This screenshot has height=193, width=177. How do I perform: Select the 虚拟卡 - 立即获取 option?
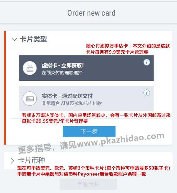86,68
